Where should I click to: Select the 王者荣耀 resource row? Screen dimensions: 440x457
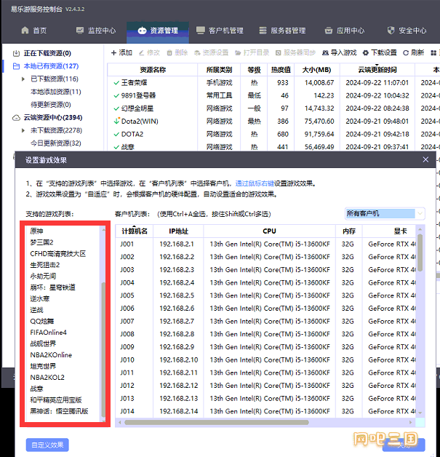(273, 83)
